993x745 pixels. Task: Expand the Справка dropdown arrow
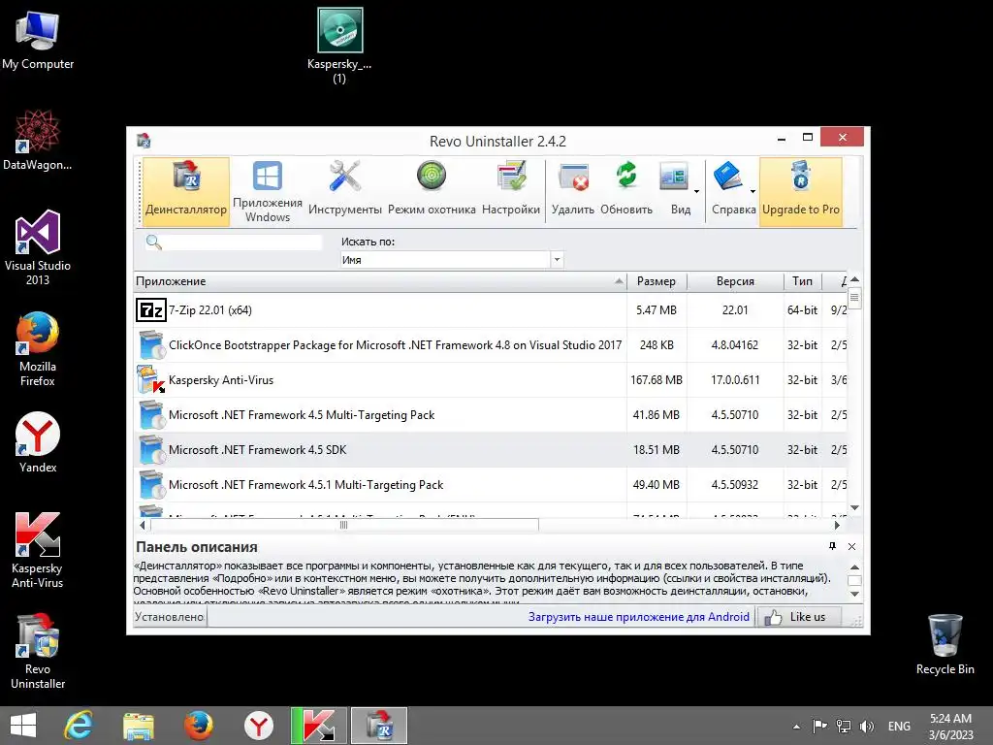[x=753, y=191]
